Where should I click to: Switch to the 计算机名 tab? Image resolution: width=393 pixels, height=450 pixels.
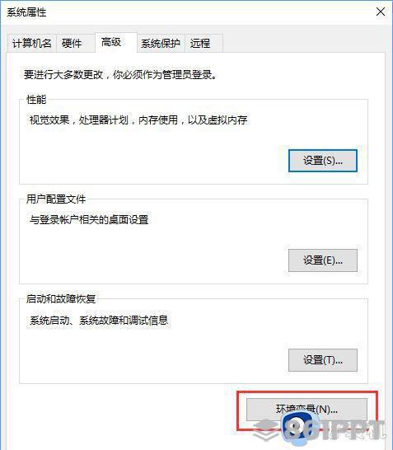pyautogui.click(x=31, y=43)
